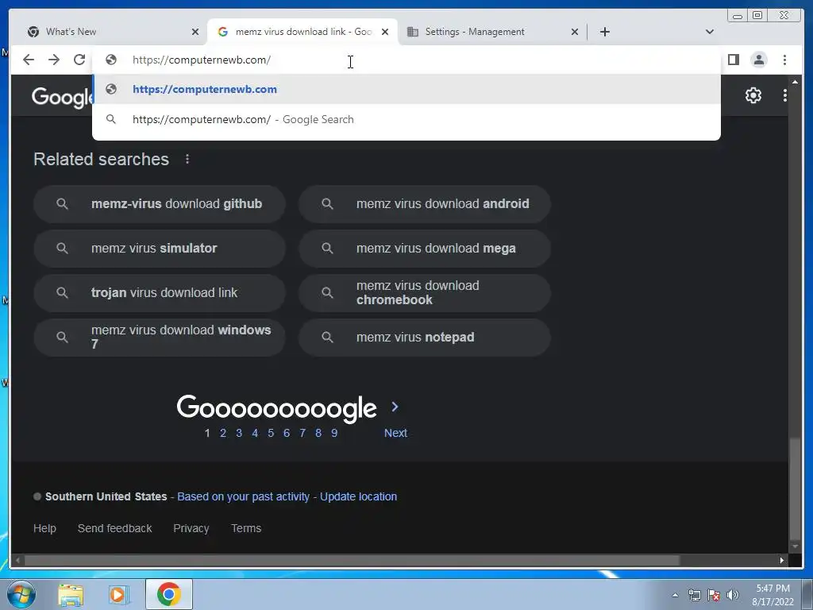This screenshot has height=610, width=813.
Task: Show hidden system tray icons
Action: tap(675, 595)
